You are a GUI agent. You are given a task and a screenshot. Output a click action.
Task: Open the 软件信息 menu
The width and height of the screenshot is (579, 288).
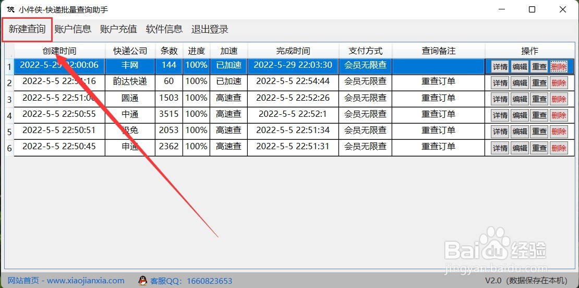tap(164, 29)
